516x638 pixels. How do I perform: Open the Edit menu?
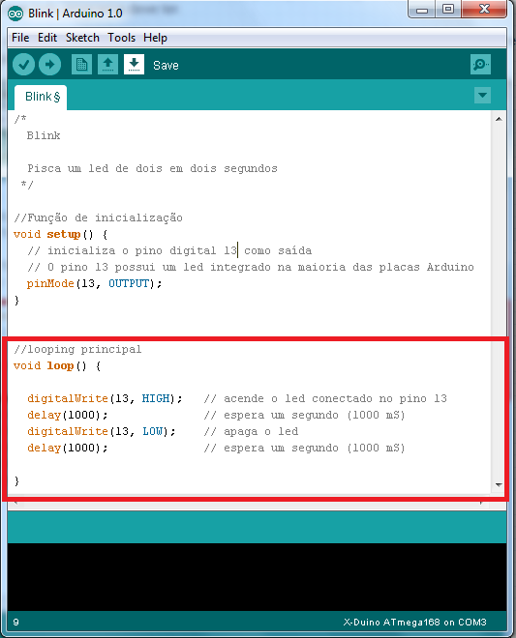click(47, 38)
